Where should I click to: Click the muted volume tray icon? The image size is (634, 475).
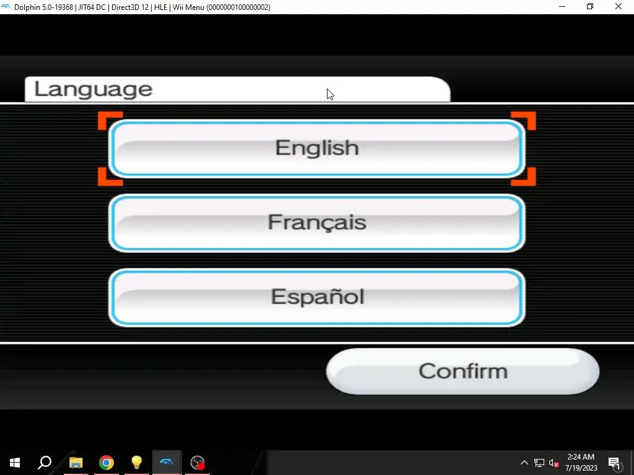(554, 463)
